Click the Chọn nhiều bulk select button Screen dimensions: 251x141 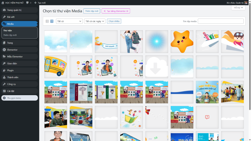coord(114,21)
